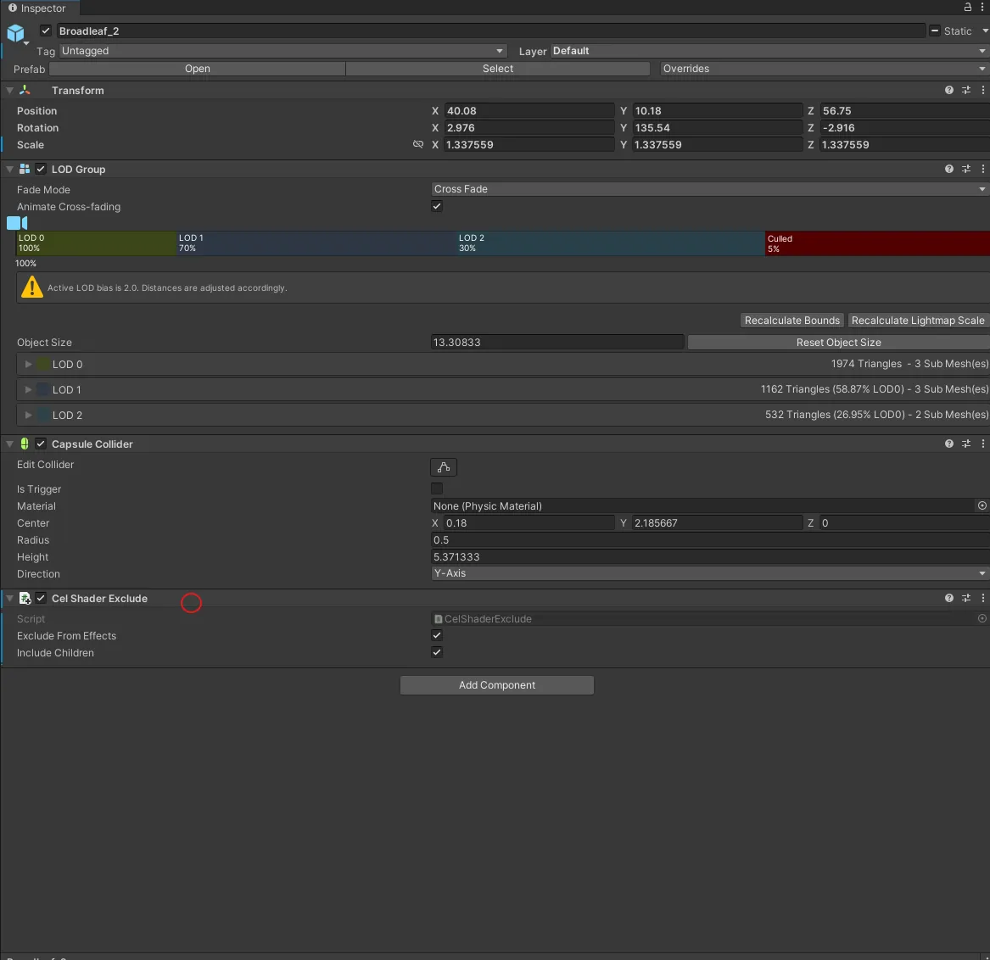This screenshot has width=990, height=960.
Task: Select the LOD 2 bar segment
Action: (610, 243)
